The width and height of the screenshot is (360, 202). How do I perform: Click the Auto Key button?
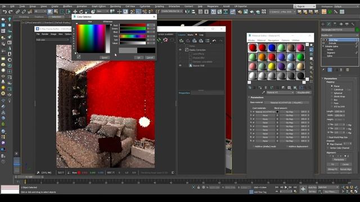pos(312,187)
